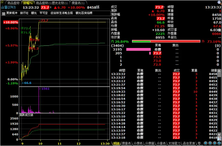The image size is (222, 146).
Task: Click the 漲跌成交線 panel label
Action: (x=26, y=115)
